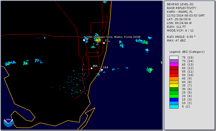Click the NOAA logo emblem
This screenshot has width=216, height=131.
[8, 122]
